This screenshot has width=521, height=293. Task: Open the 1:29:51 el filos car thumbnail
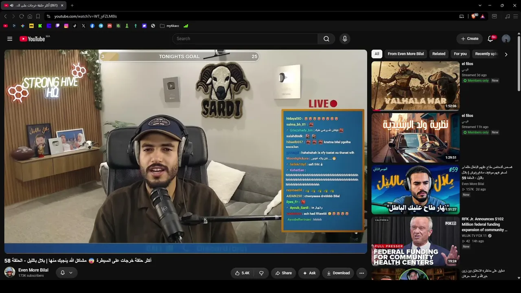pyautogui.click(x=415, y=138)
